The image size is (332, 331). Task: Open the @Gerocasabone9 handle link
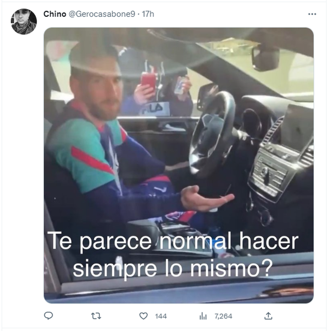click(x=102, y=14)
